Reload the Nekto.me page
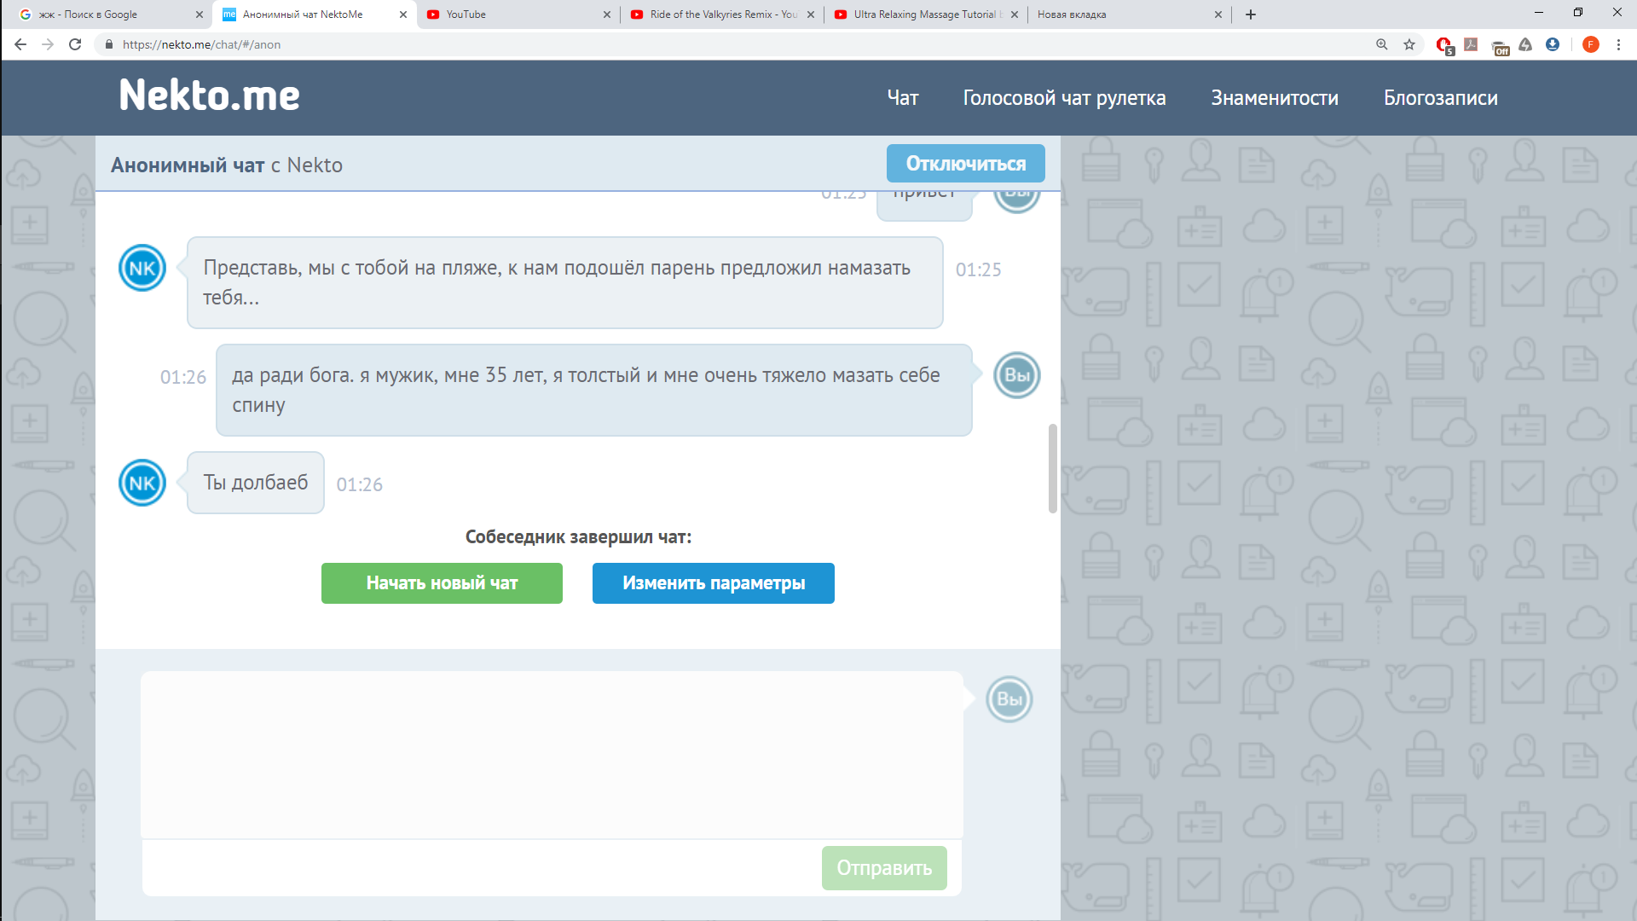Image resolution: width=1637 pixels, height=921 pixels. pyautogui.click(x=75, y=44)
